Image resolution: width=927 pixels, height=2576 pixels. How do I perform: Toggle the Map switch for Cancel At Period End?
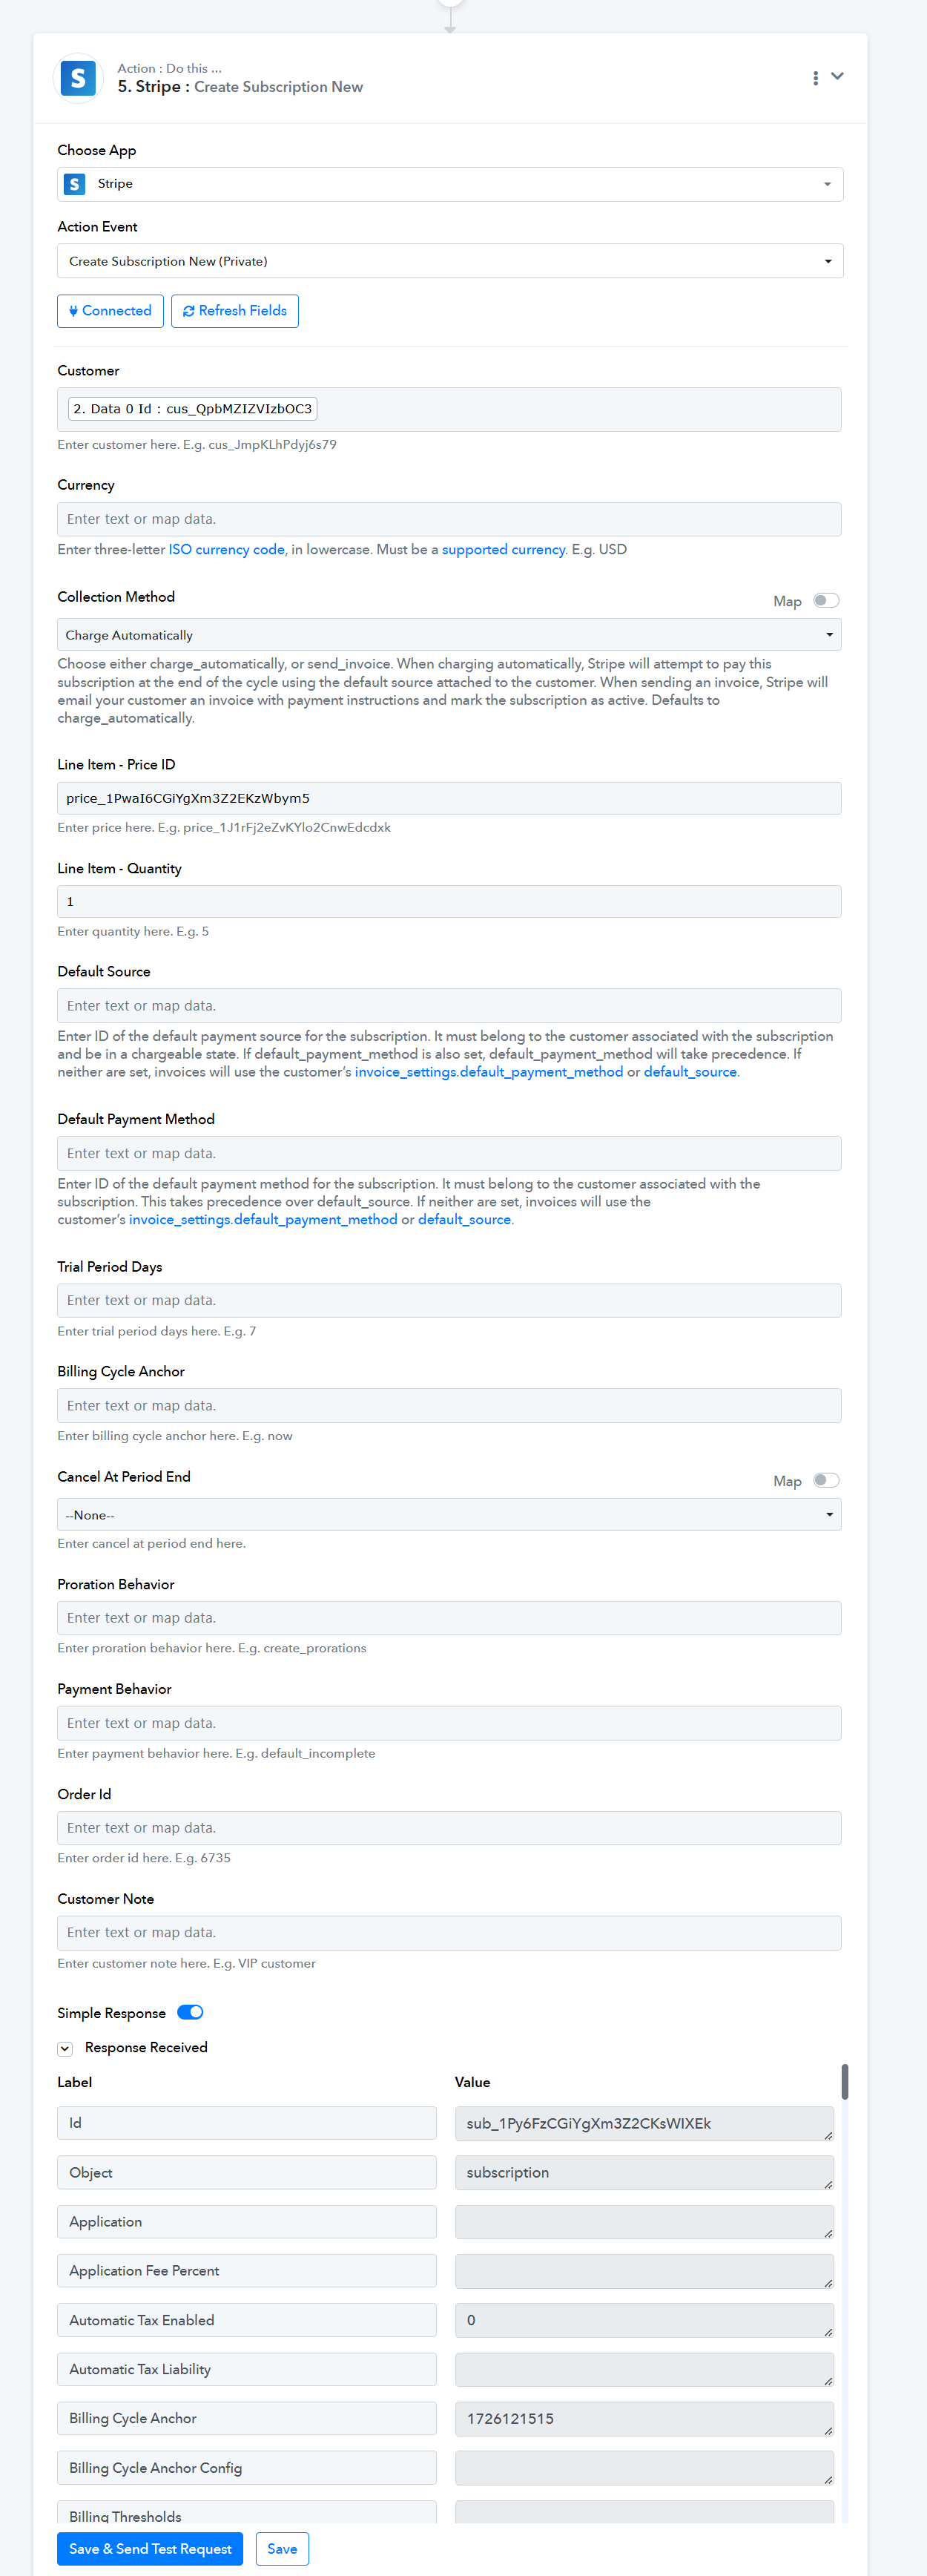pyautogui.click(x=826, y=1481)
